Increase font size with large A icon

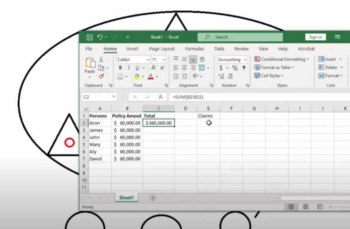[x=154, y=68]
